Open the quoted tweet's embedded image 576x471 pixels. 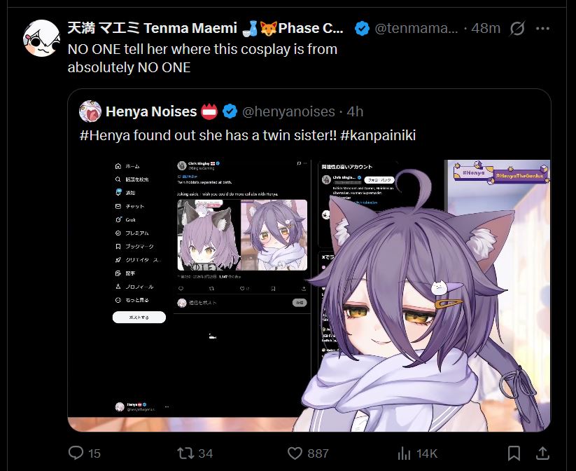309,296
